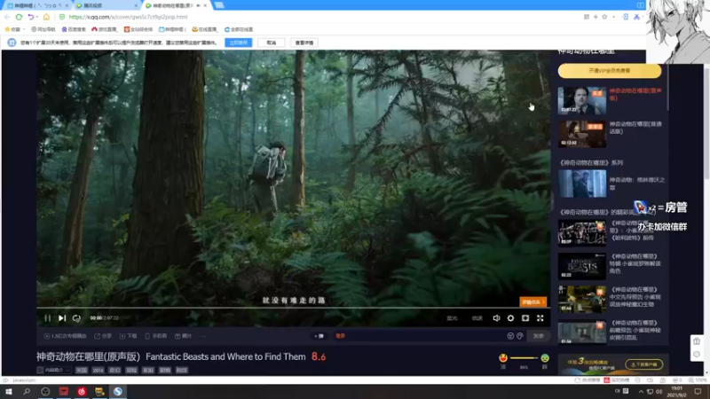Open the video quality 蓝光 selector

[x=452, y=318]
